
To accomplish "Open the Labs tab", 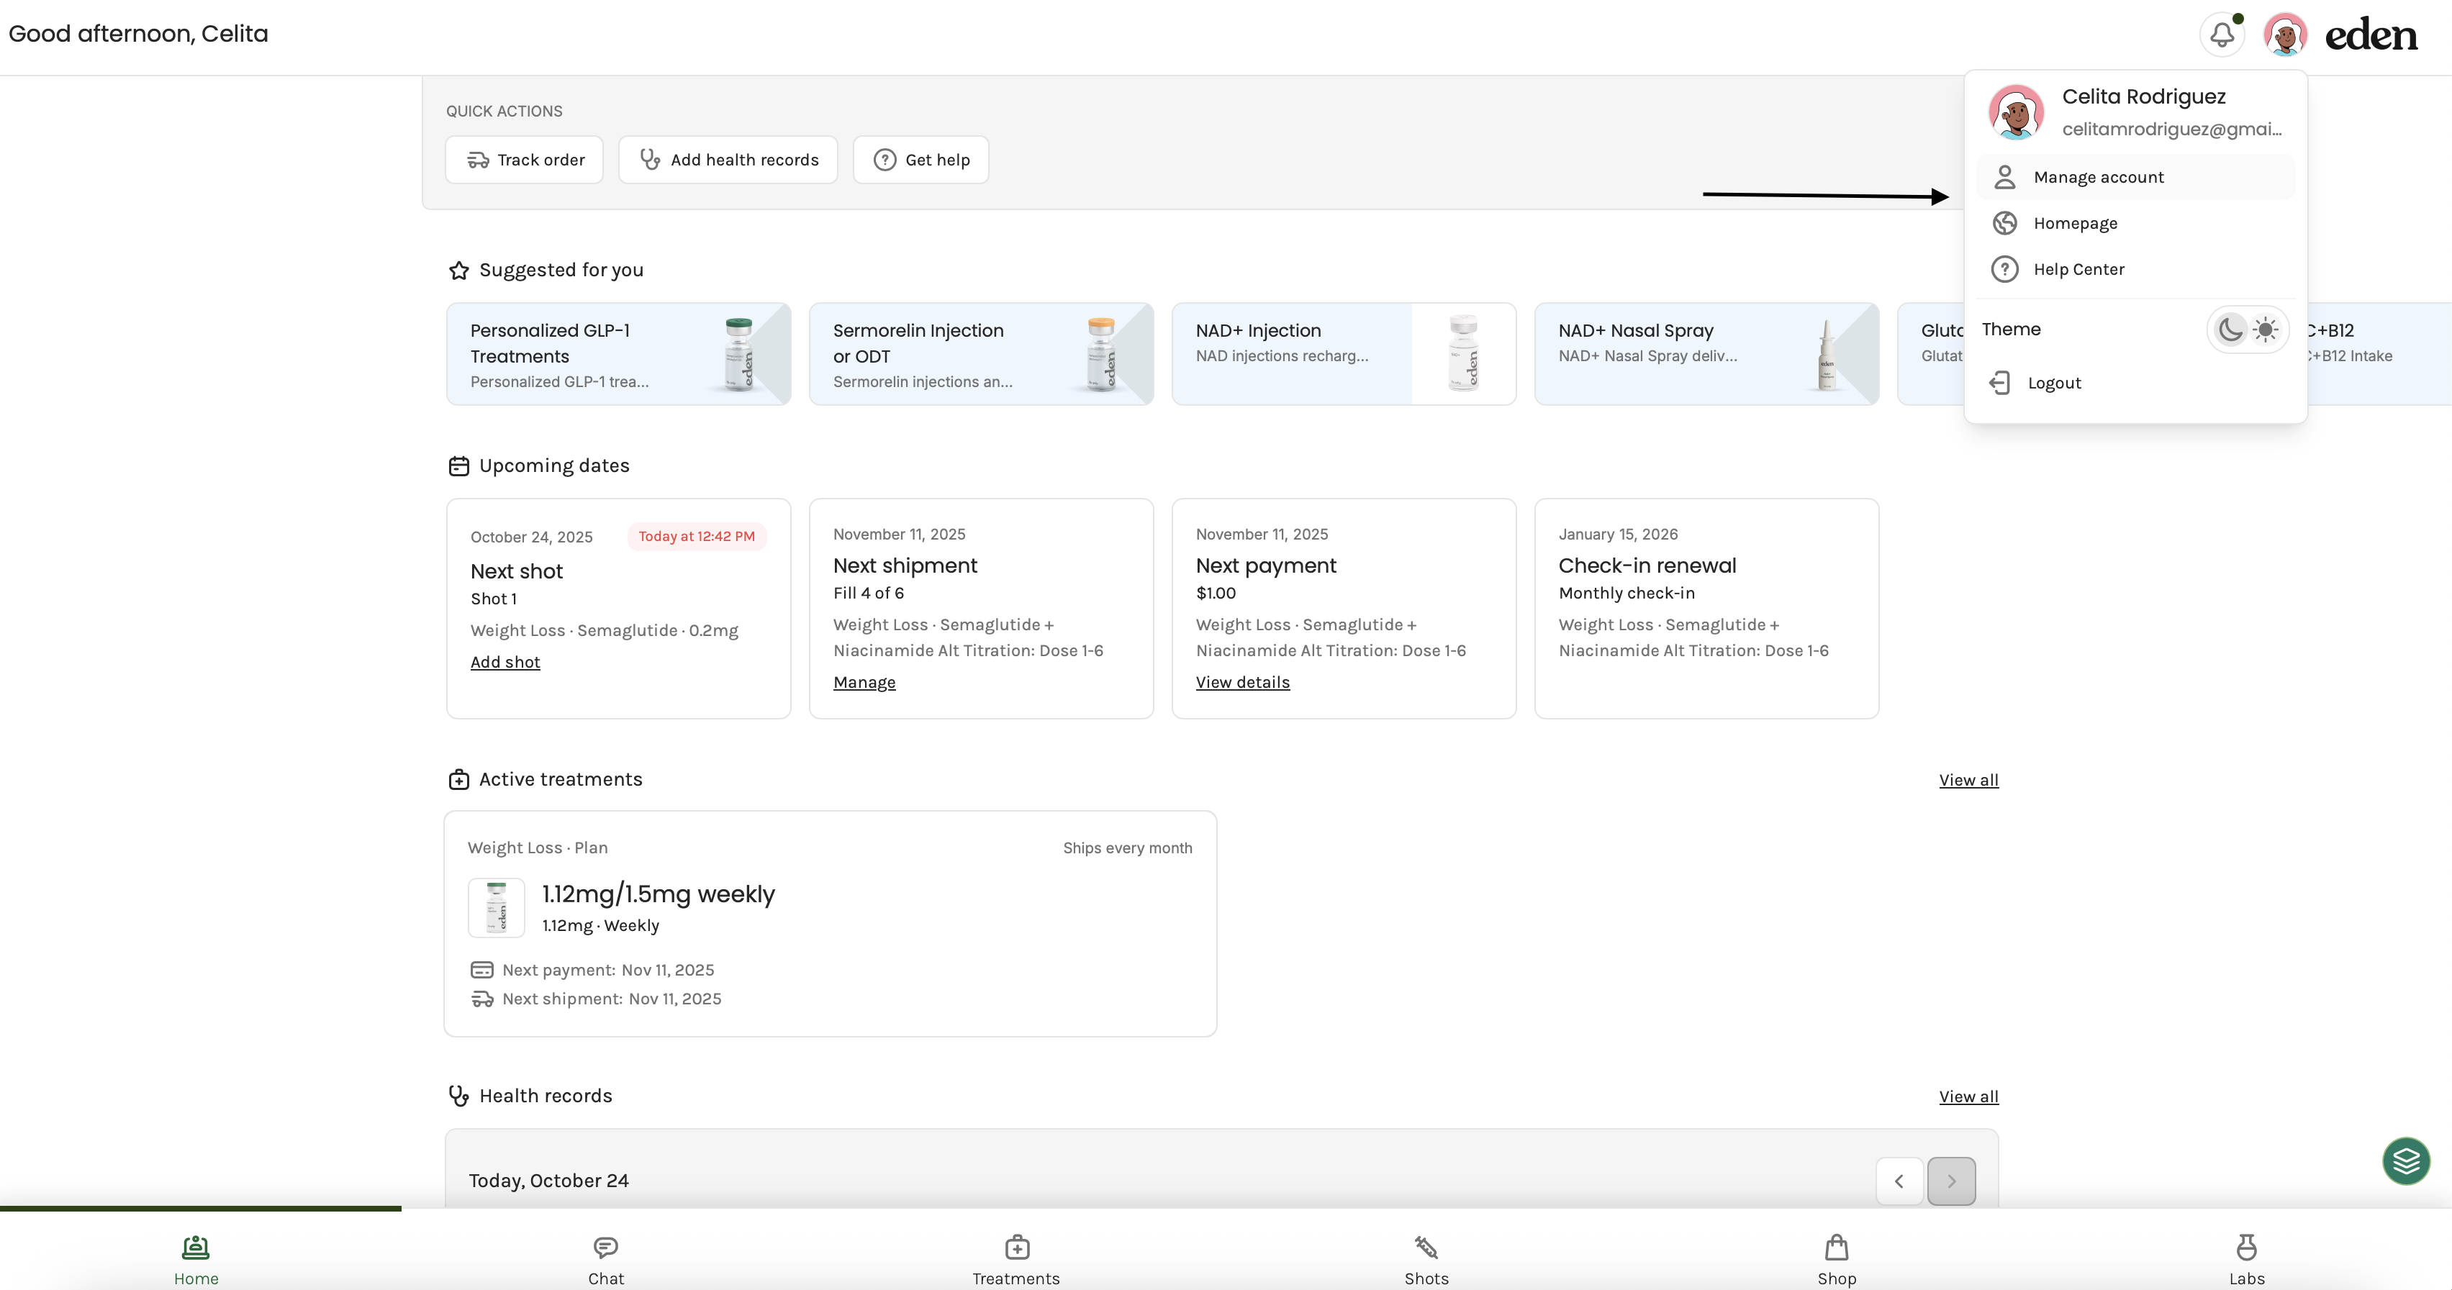I will pos(2246,1260).
